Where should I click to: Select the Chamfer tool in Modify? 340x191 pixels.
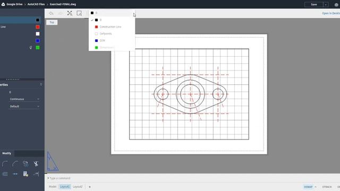[x=15, y=163]
